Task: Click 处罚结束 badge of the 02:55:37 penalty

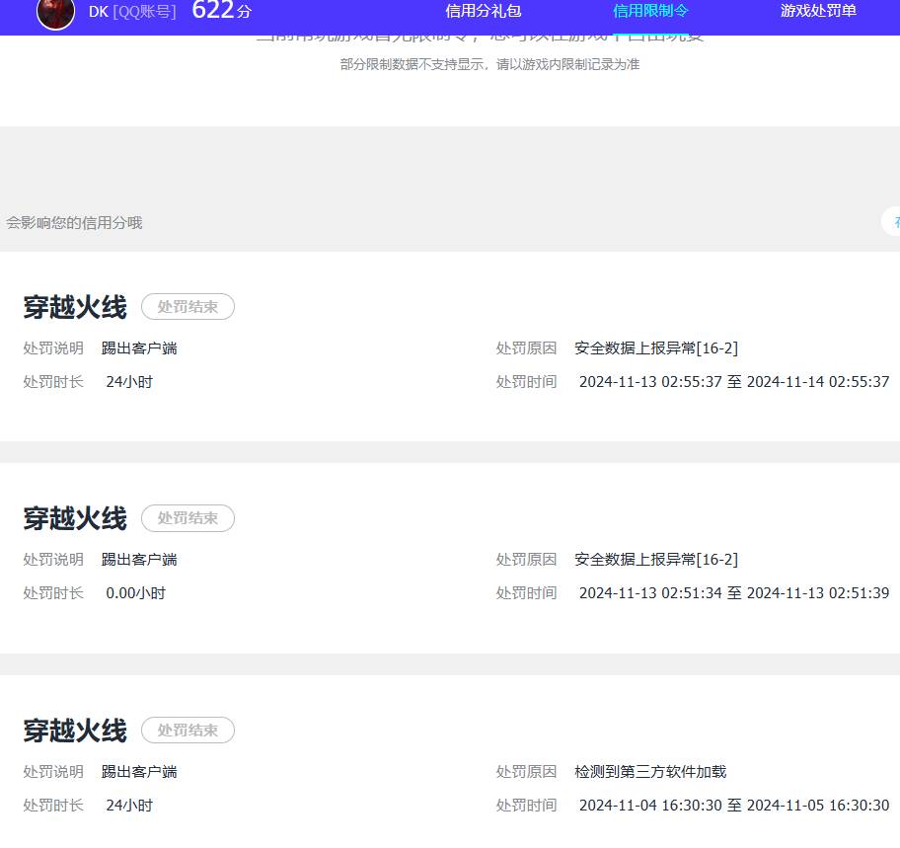Action: tap(187, 307)
